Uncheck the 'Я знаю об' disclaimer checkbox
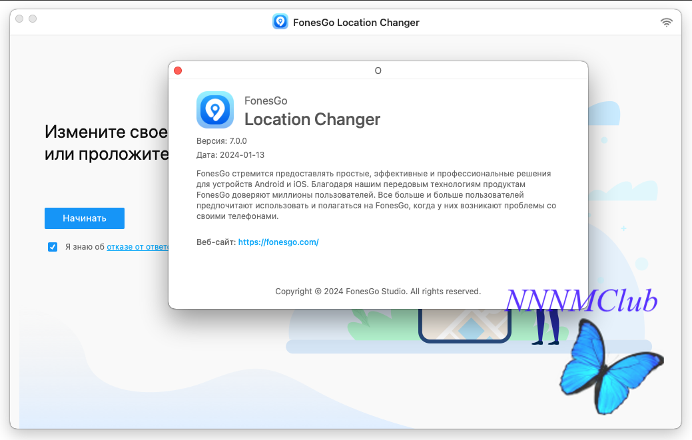 [53, 247]
